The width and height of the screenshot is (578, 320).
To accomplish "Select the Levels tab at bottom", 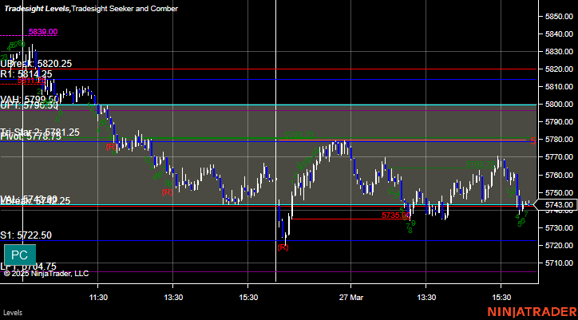I will click(x=13, y=313).
